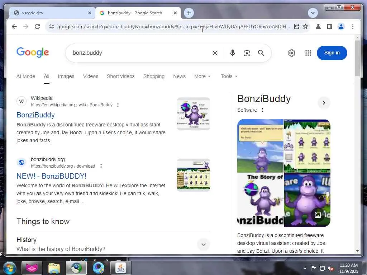Show Images results

click(66, 76)
